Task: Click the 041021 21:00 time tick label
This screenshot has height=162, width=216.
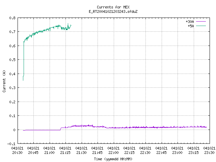Action: [49, 151]
